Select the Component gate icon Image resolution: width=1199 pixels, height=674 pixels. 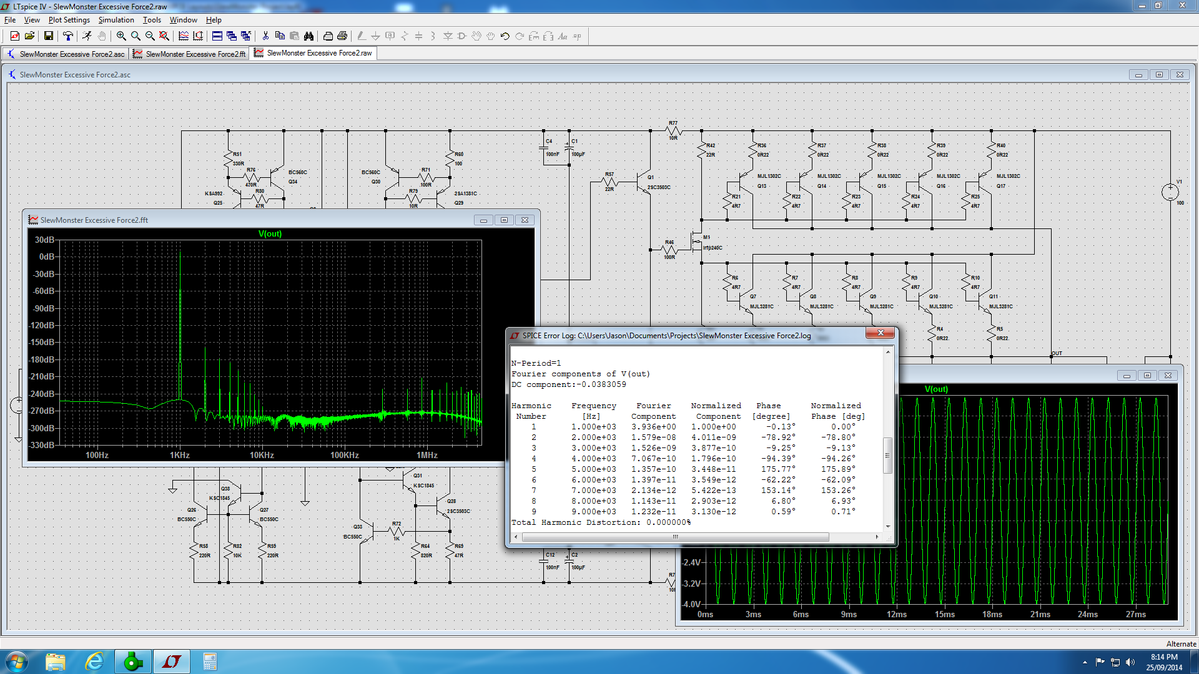(462, 36)
